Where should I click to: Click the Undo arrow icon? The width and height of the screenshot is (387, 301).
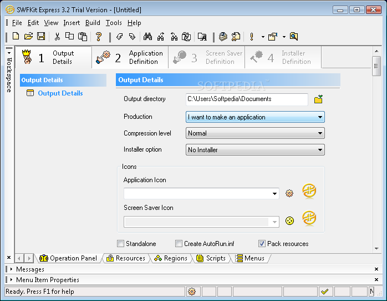click(x=120, y=37)
